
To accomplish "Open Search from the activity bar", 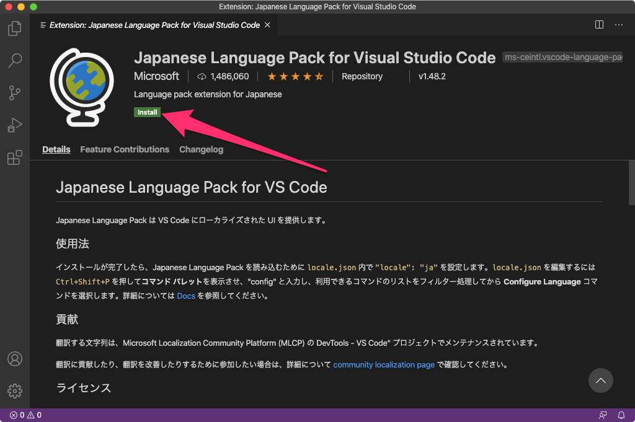I will [14, 60].
